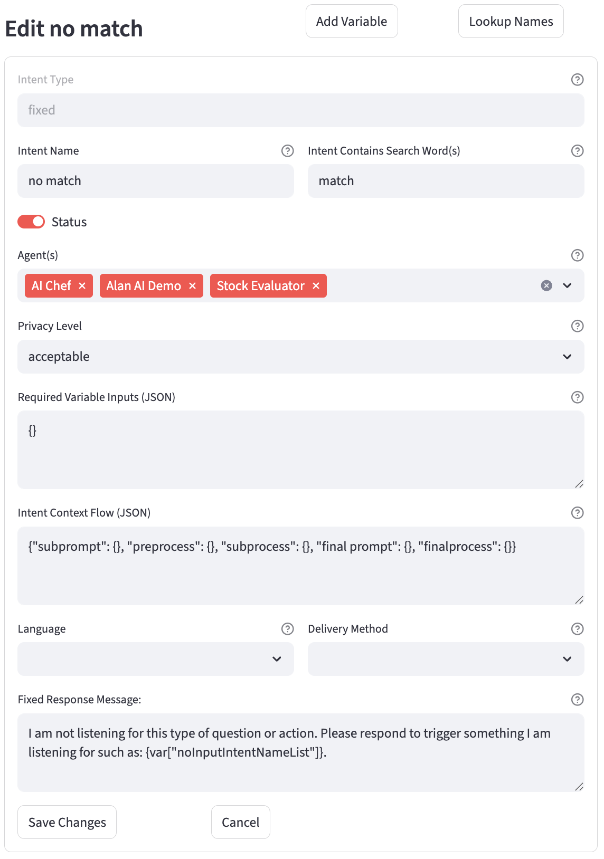Remove the AI Chef agent tag
The image size is (604, 859).
point(82,285)
